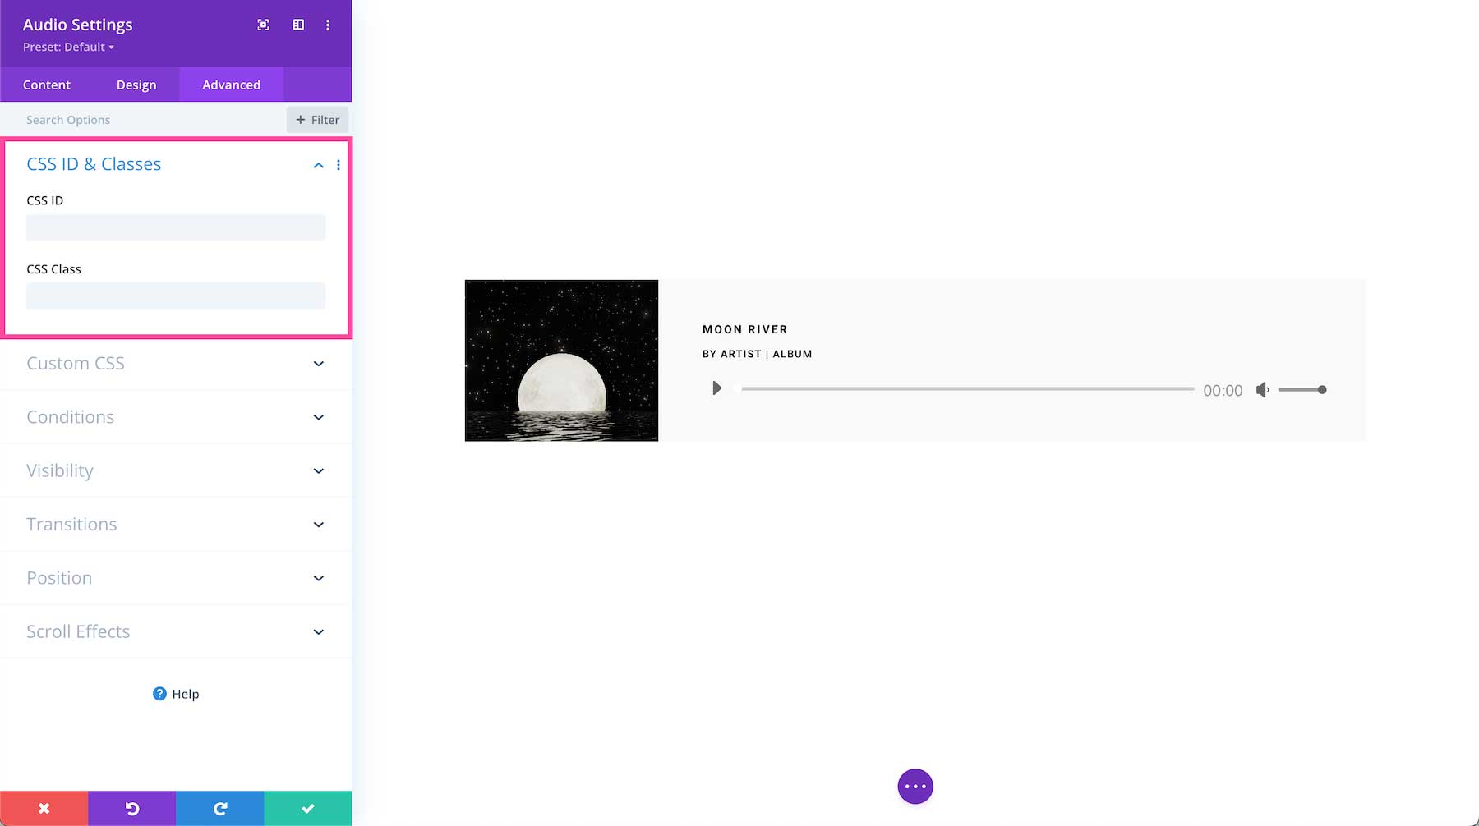
Task: Click the split view icon in the header
Action: [297, 25]
